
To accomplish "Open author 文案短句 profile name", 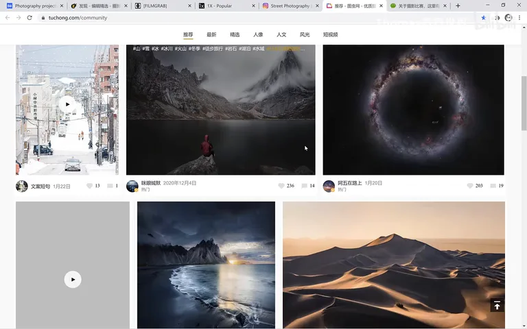I will click(40, 186).
